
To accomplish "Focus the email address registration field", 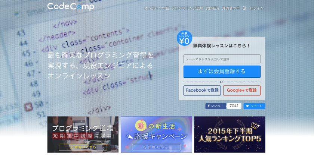I will 222,59.
